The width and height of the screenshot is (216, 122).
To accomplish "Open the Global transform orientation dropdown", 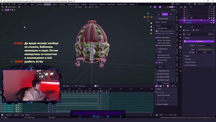I will [x=80, y=7].
